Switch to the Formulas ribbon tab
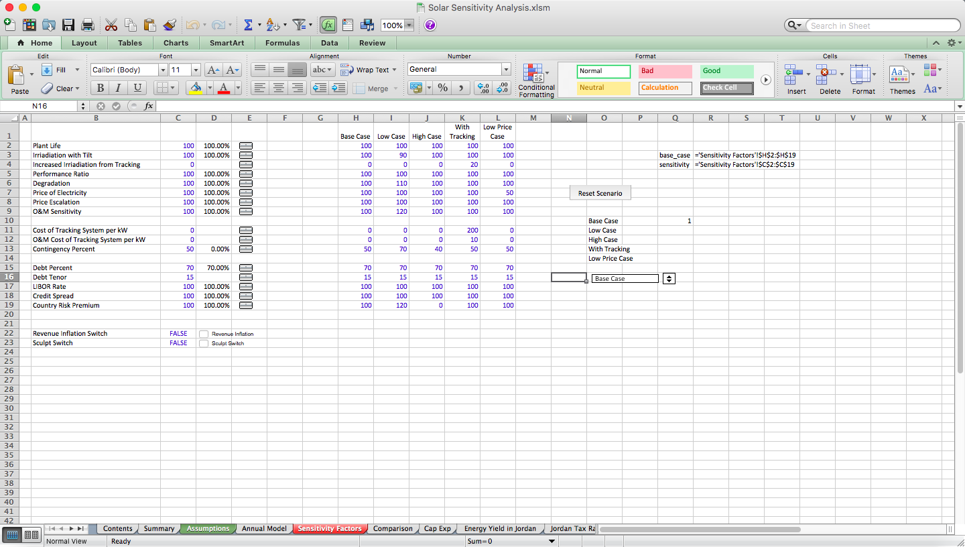 (x=282, y=42)
